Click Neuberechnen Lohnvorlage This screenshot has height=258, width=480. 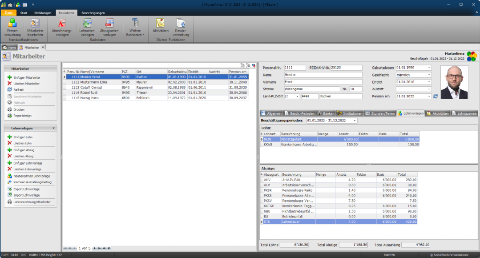31,176
